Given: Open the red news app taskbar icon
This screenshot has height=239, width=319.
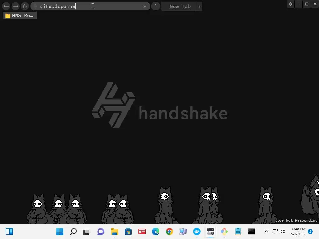Looking at the screenshot, I should point(142,232).
